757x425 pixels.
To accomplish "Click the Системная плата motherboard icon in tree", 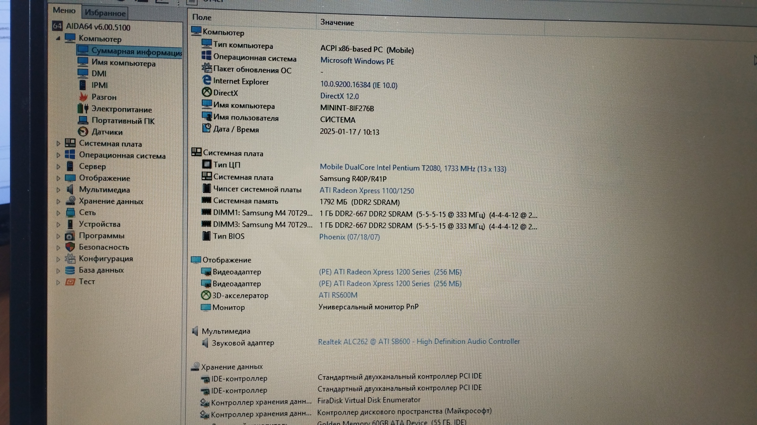I will pos(70,143).
